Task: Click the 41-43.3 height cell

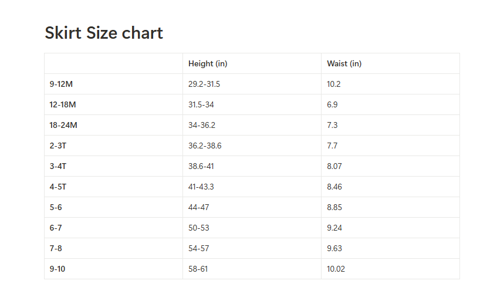Action: (201, 187)
